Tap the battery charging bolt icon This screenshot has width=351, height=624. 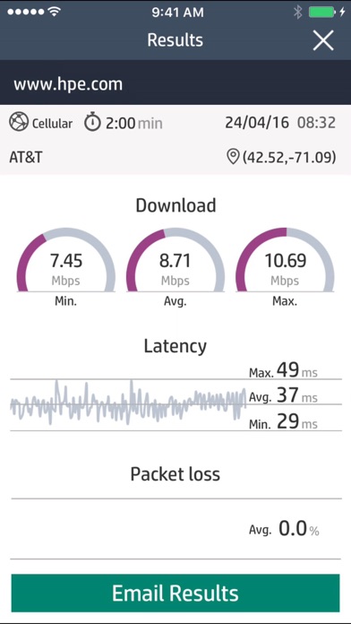pyautogui.click(x=342, y=13)
